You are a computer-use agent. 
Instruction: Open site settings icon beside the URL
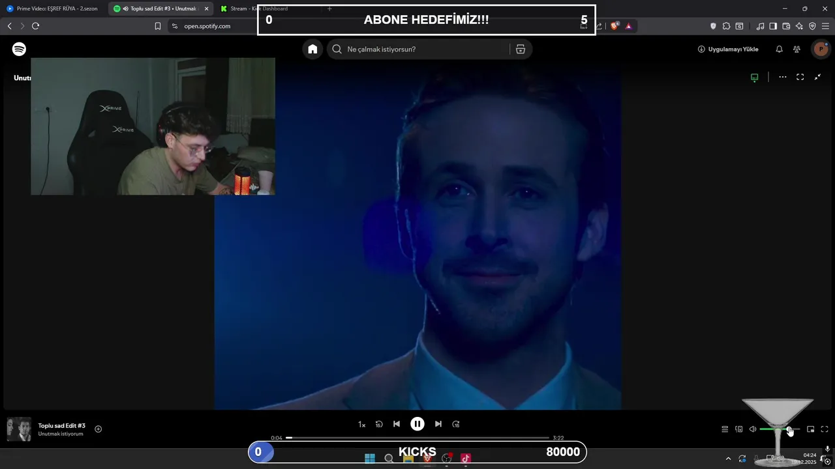[174, 26]
